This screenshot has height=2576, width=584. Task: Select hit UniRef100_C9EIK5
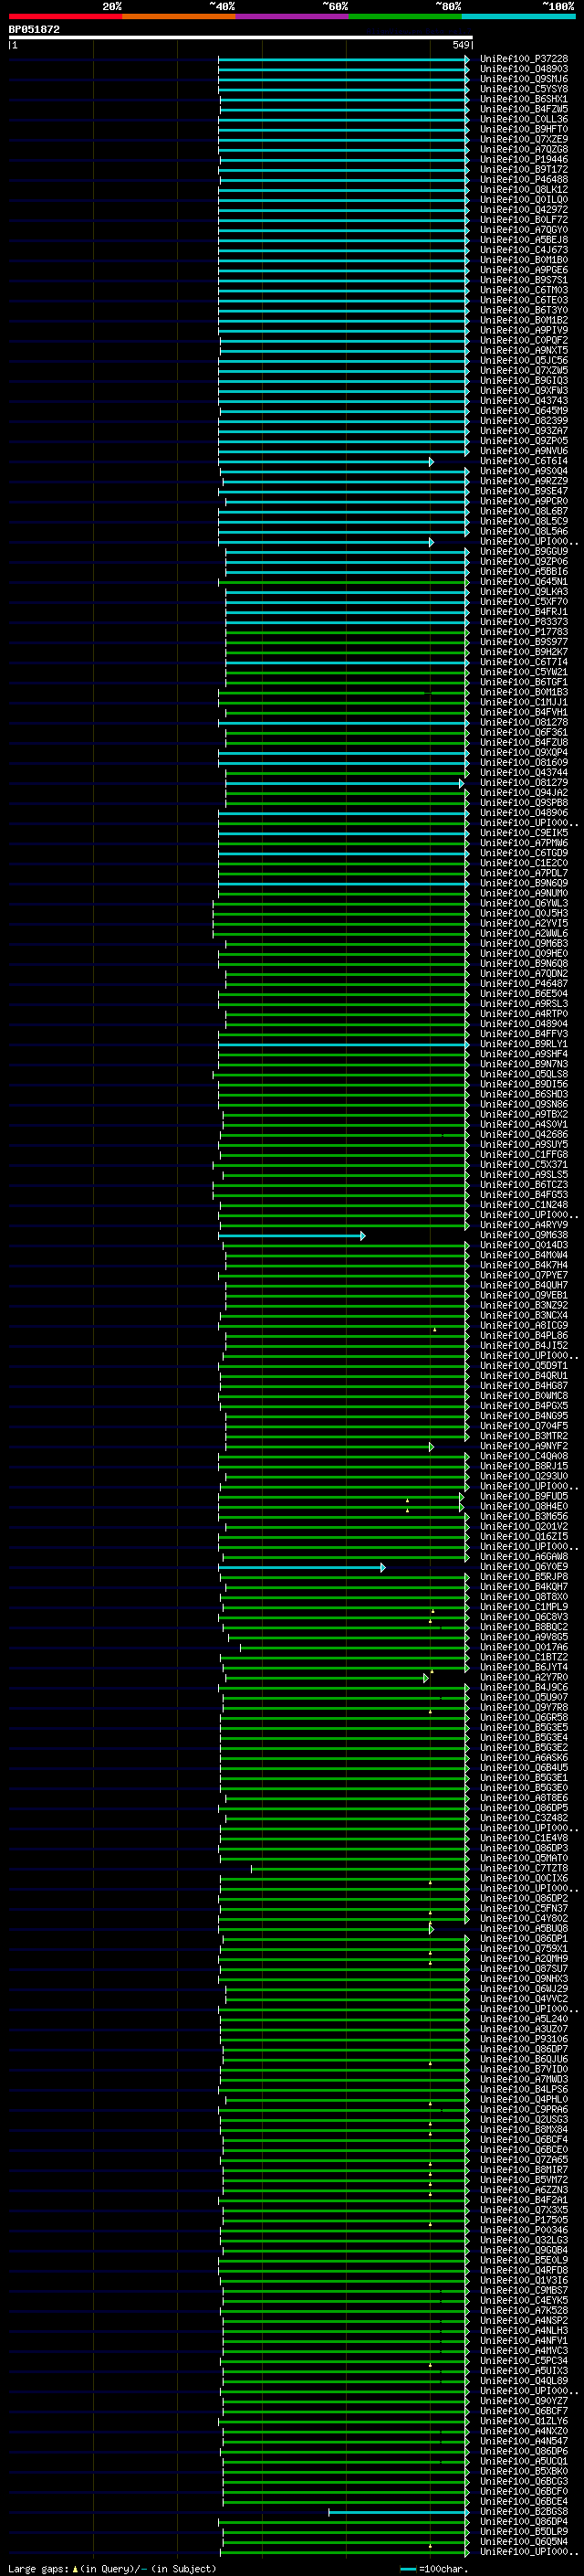524,833
